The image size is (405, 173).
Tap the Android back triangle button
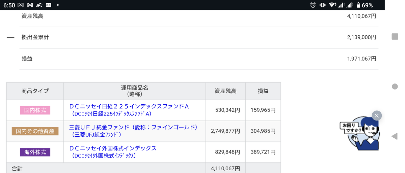395,136
